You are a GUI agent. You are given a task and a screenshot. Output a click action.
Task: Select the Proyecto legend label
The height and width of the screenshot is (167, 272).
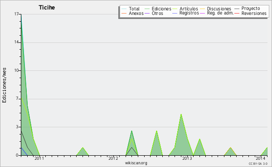click(x=251, y=9)
